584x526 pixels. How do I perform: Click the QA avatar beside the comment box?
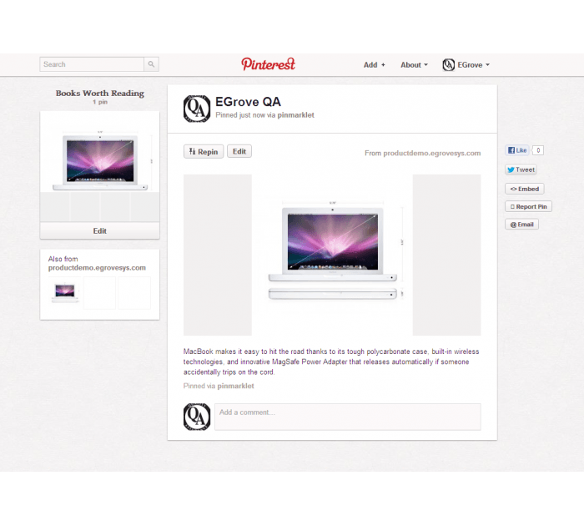point(197,417)
